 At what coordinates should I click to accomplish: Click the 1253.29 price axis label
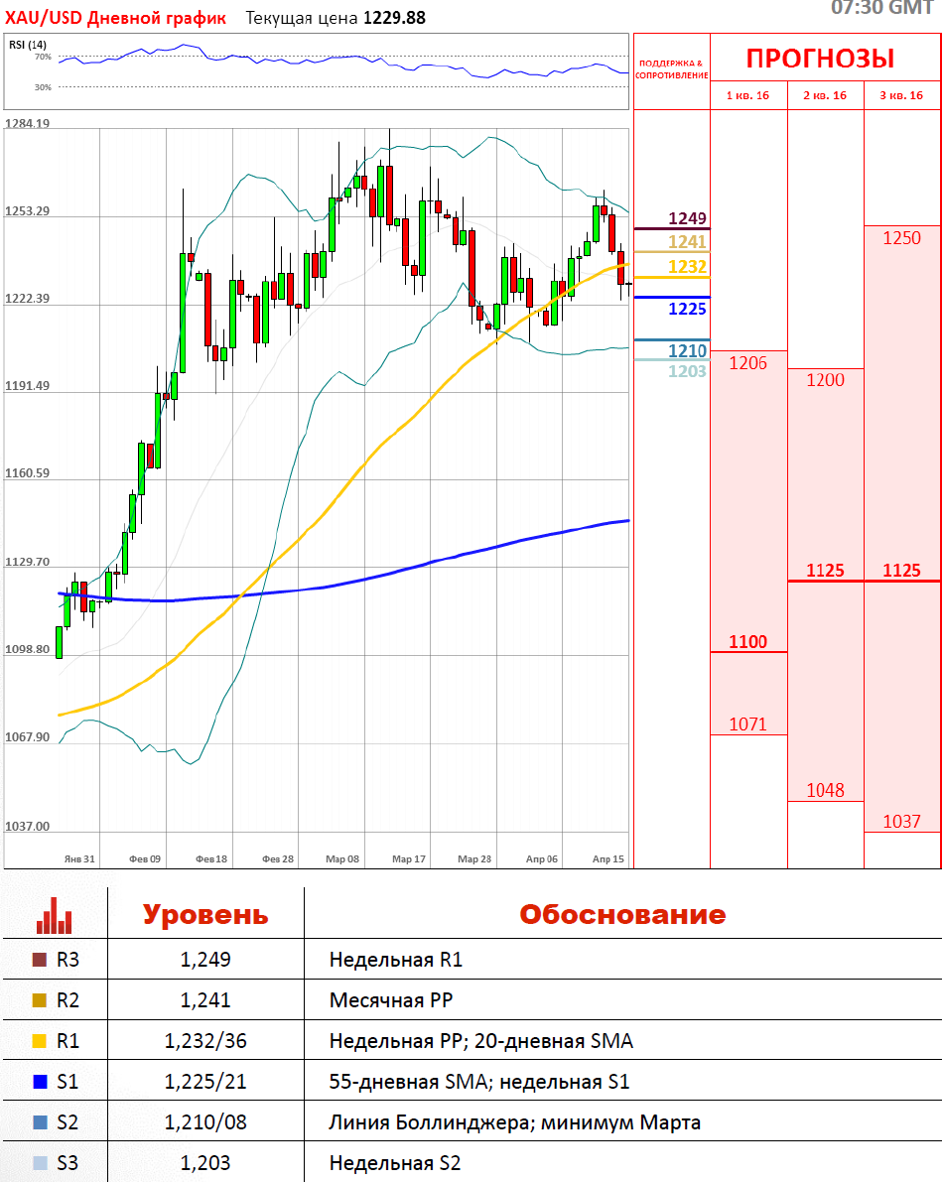[27, 211]
